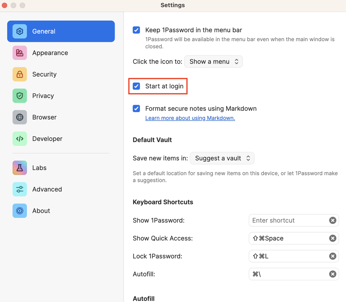Click the Autofill shortcut field
Image resolution: width=346 pixels, height=302 pixels.
point(288,274)
